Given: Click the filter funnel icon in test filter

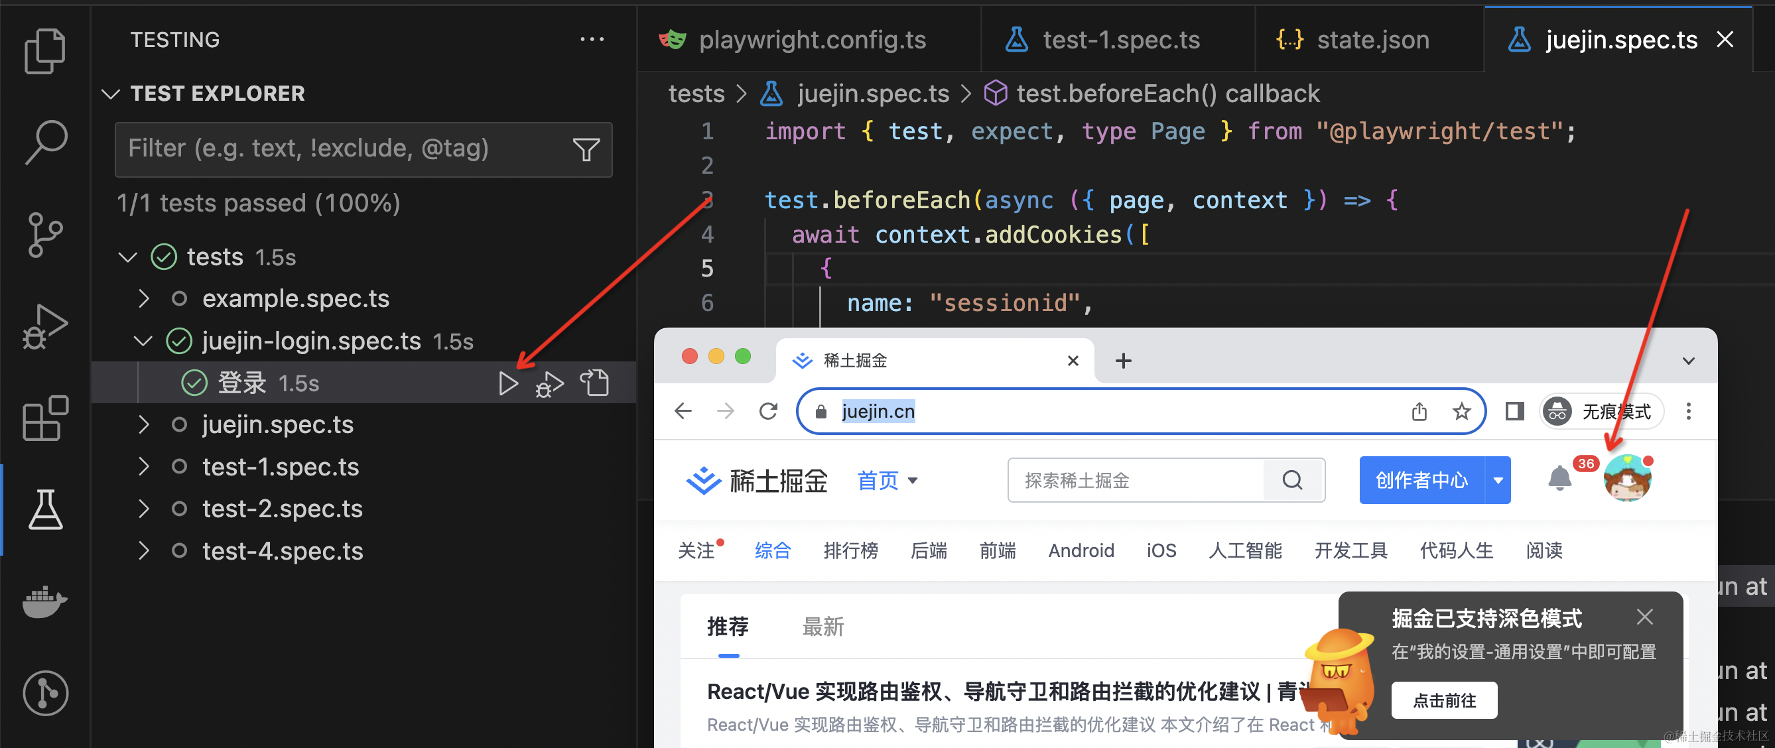Looking at the screenshot, I should [586, 149].
